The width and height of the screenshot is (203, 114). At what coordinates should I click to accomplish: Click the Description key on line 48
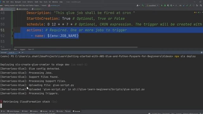click(x=38, y=13)
